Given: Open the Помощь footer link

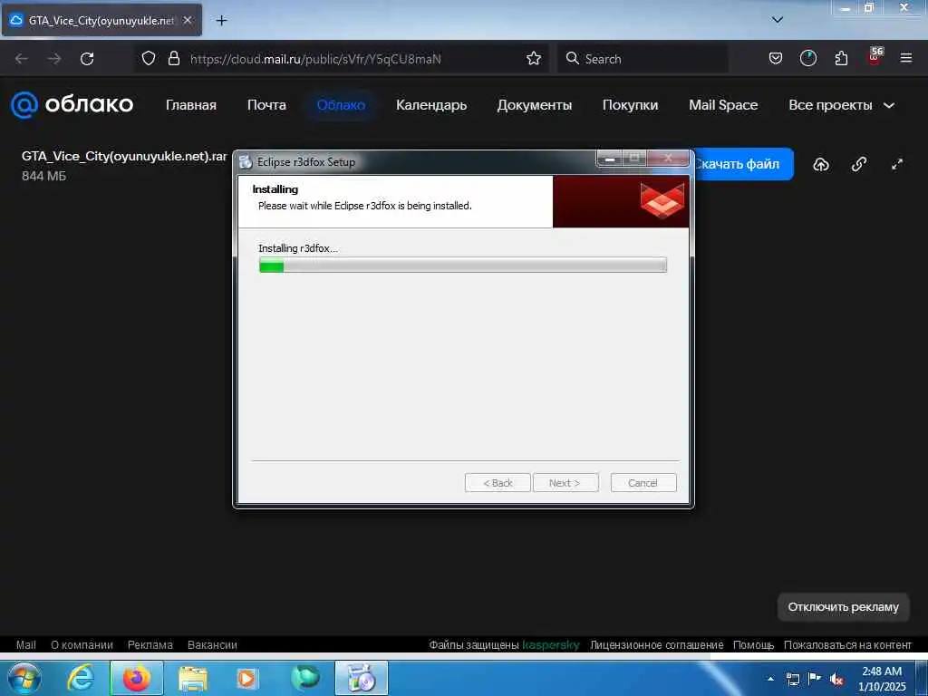Looking at the screenshot, I should [x=753, y=644].
